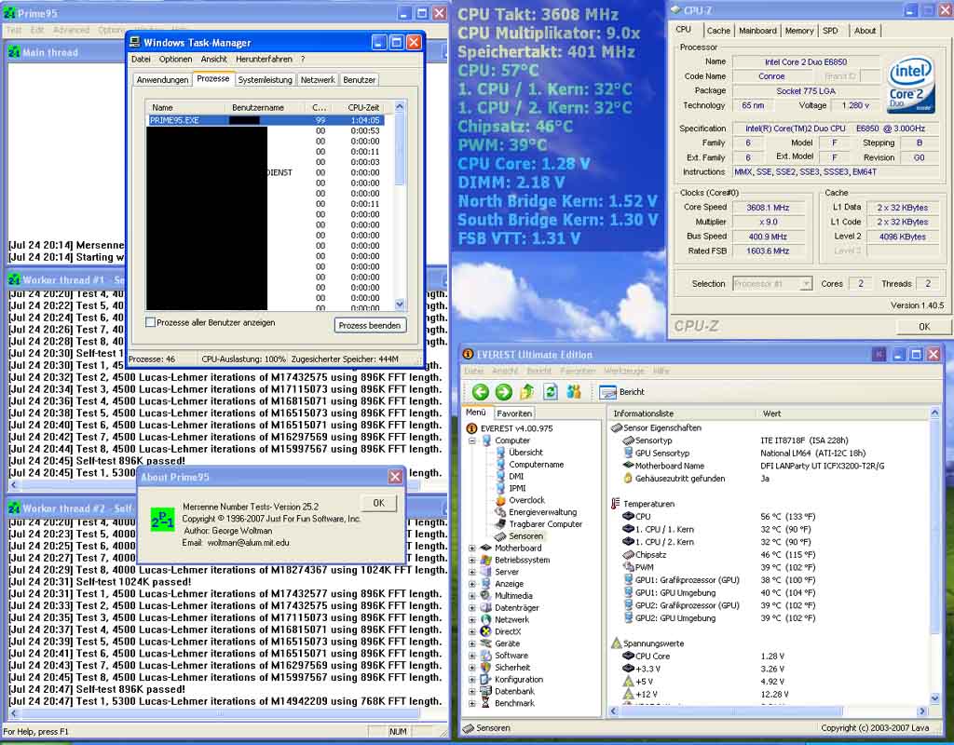The width and height of the screenshot is (954, 745).
Task: Select Overclock tree item
Action: click(527, 500)
